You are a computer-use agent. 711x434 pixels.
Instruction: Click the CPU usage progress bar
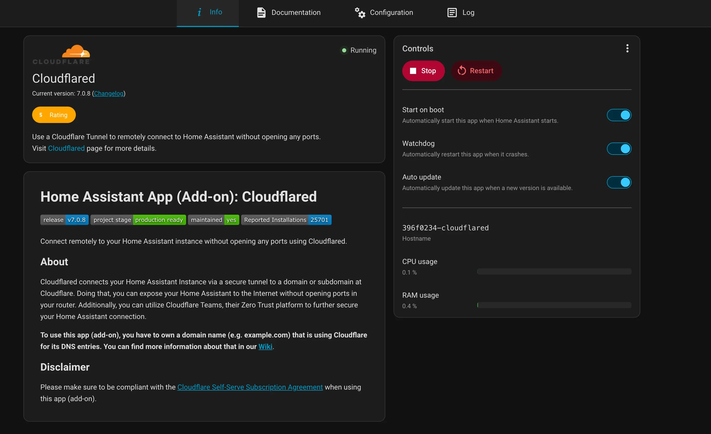coord(554,271)
